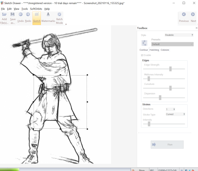Go to the Next image
The image size is (198, 171).
[x=193, y=18]
